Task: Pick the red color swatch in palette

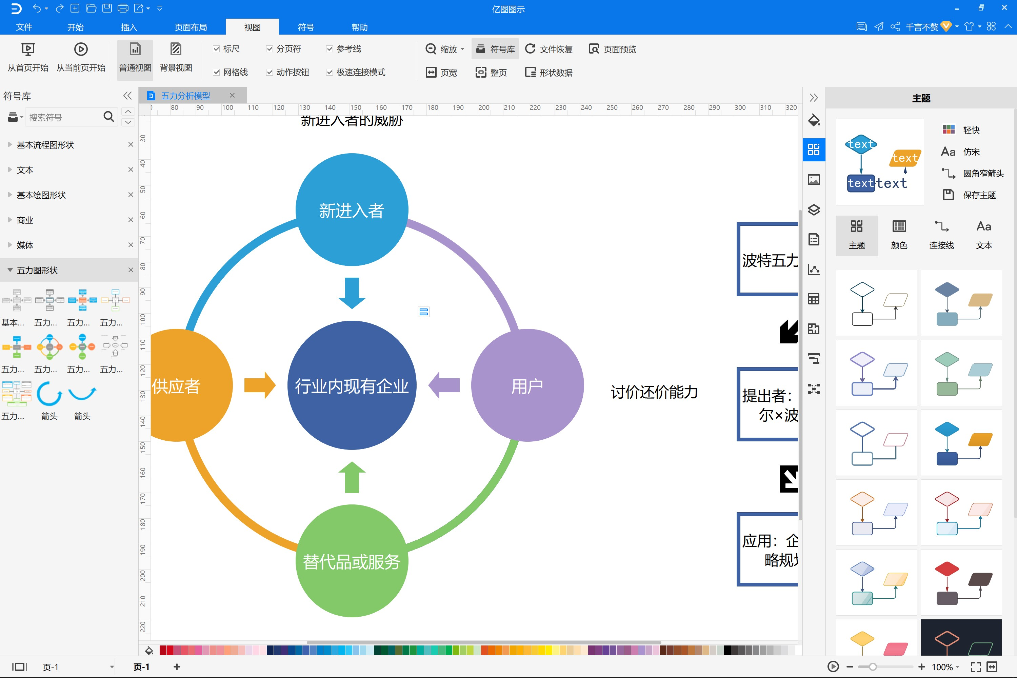Action: 170,650
